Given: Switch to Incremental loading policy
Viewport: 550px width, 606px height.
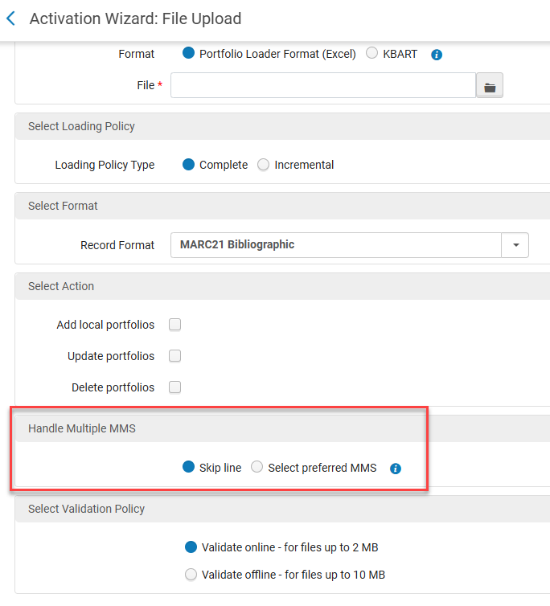Looking at the screenshot, I should 264,165.
